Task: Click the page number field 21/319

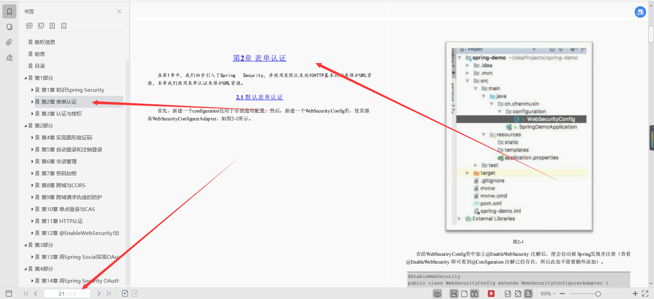Action: click(67, 294)
